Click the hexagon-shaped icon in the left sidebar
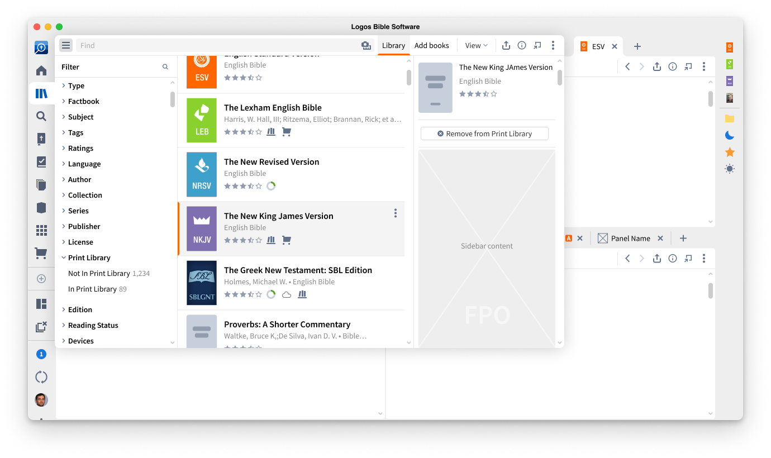Screen dimensions: 771x458 pos(41,208)
